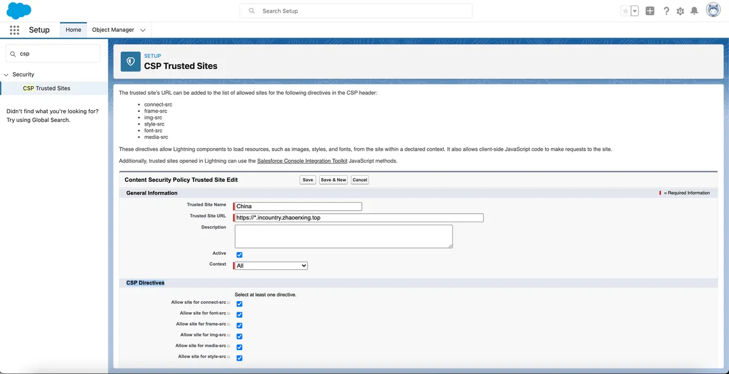Open the Context dropdown

click(271, 266)
